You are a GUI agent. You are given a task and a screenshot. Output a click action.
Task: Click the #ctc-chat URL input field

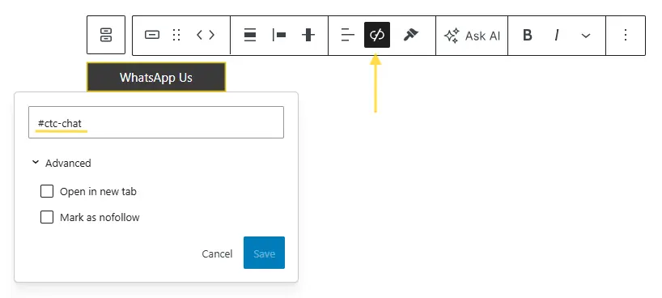pyautogui.click(x=156, y=122)
